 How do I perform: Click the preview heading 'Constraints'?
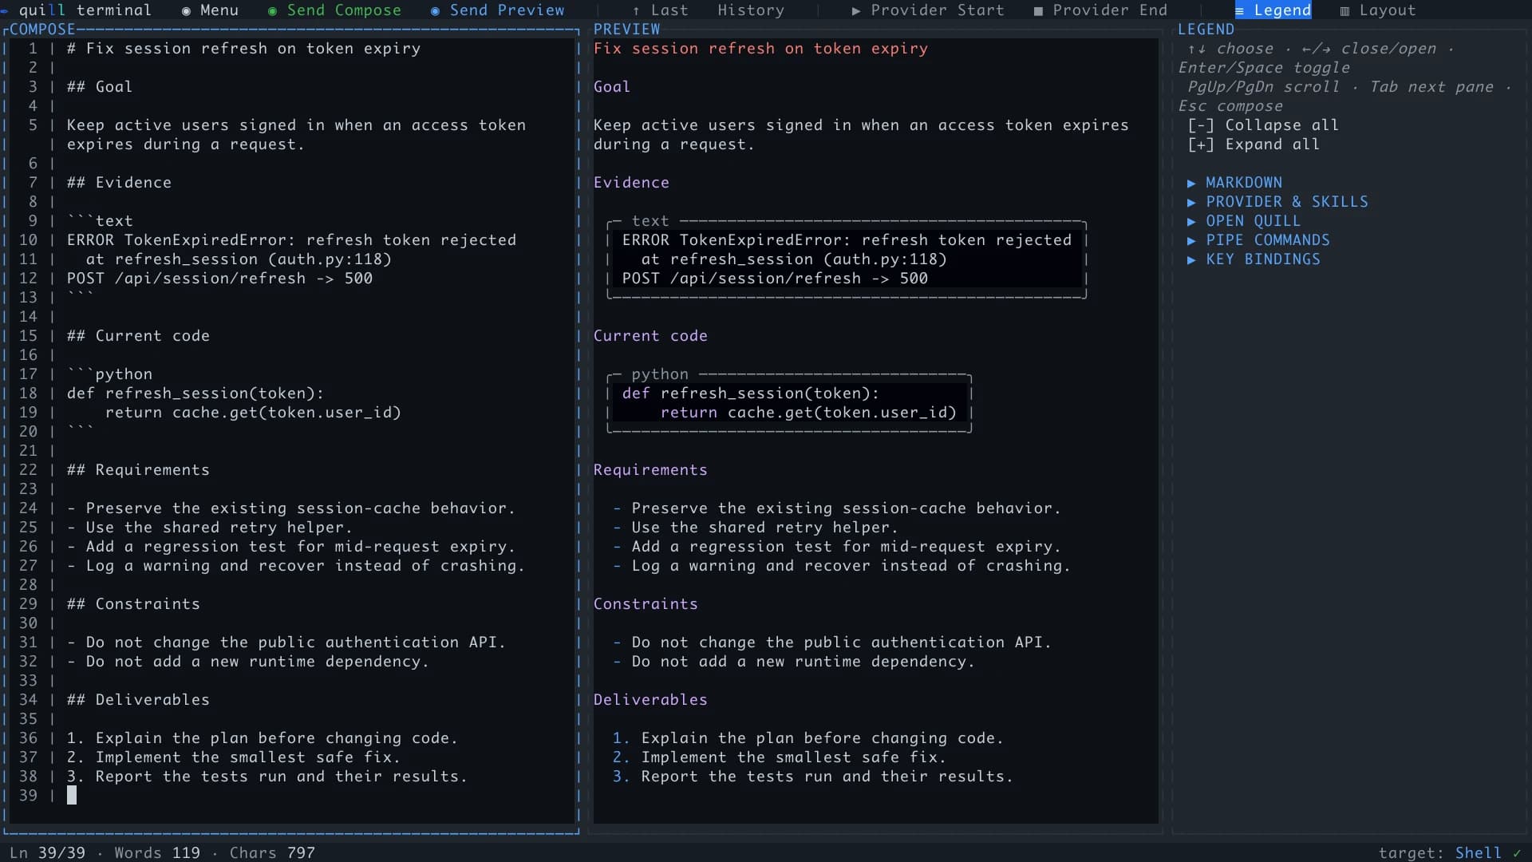point(646,604)
